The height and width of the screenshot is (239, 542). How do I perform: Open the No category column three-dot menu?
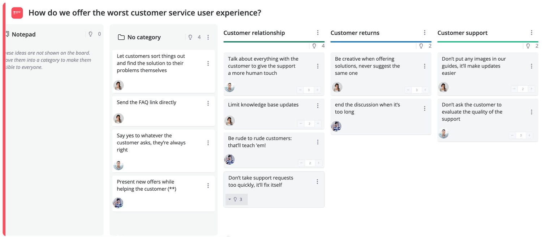pyautogui.click(x=208, y=37)
